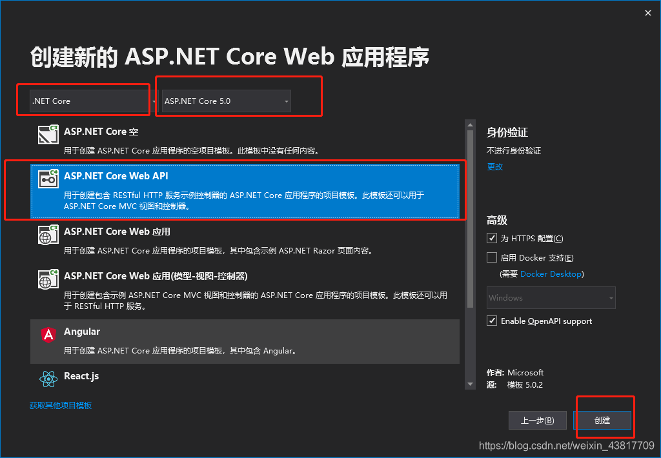
Task: Click the ASP.NET Core 空 template icon
Action: click(x=48, y=135)
